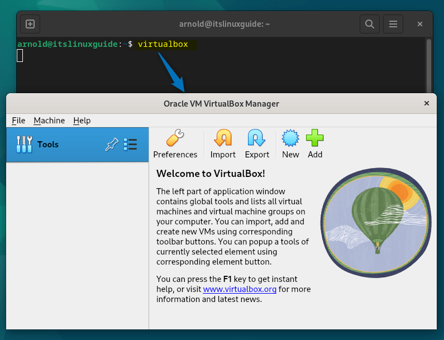Screen dimensions: 444x340
Task: Click the terminal scrollbar
Action: pyautogui.click(x=429, y=66)
